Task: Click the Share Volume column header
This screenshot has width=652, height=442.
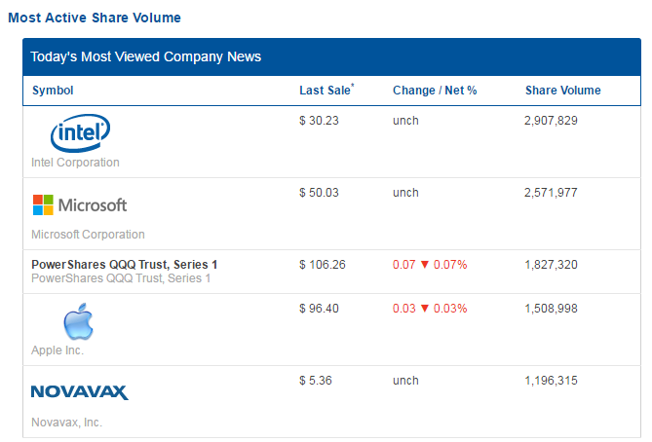Action: tap(563, 91)
